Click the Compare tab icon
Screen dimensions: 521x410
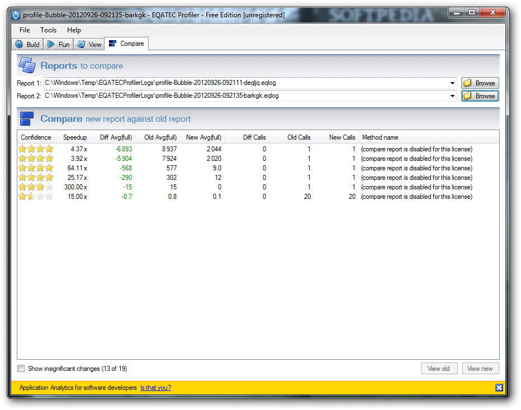click(x=112, y=44)
